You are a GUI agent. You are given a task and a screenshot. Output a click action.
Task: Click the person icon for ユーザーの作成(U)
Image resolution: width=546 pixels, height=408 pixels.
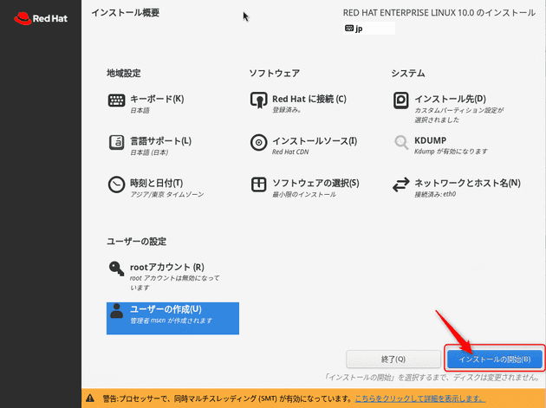116,310
